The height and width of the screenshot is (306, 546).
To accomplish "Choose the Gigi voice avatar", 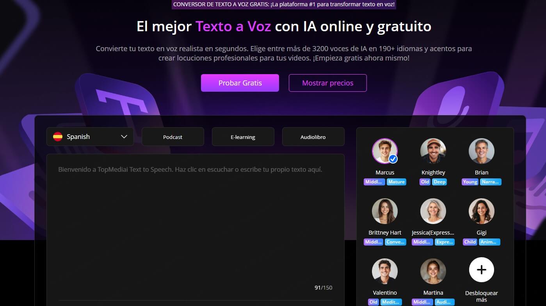I will (x=482, y=211).
